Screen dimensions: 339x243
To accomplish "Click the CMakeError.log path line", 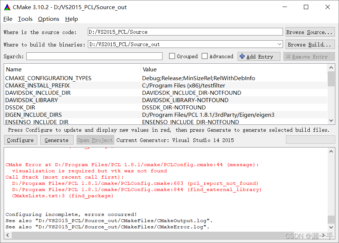I will point(108,227).
